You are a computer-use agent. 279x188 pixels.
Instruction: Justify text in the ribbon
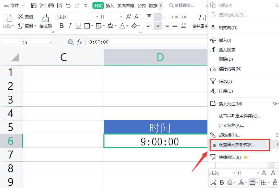[175, 26]
